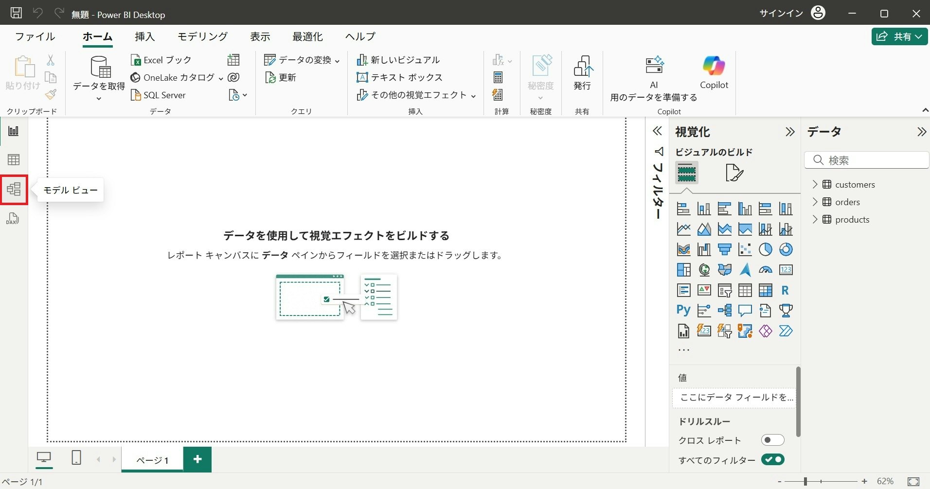930x489 pixels.
Task: Click AI 用のデータを準備する button
Action: [654, 78]
